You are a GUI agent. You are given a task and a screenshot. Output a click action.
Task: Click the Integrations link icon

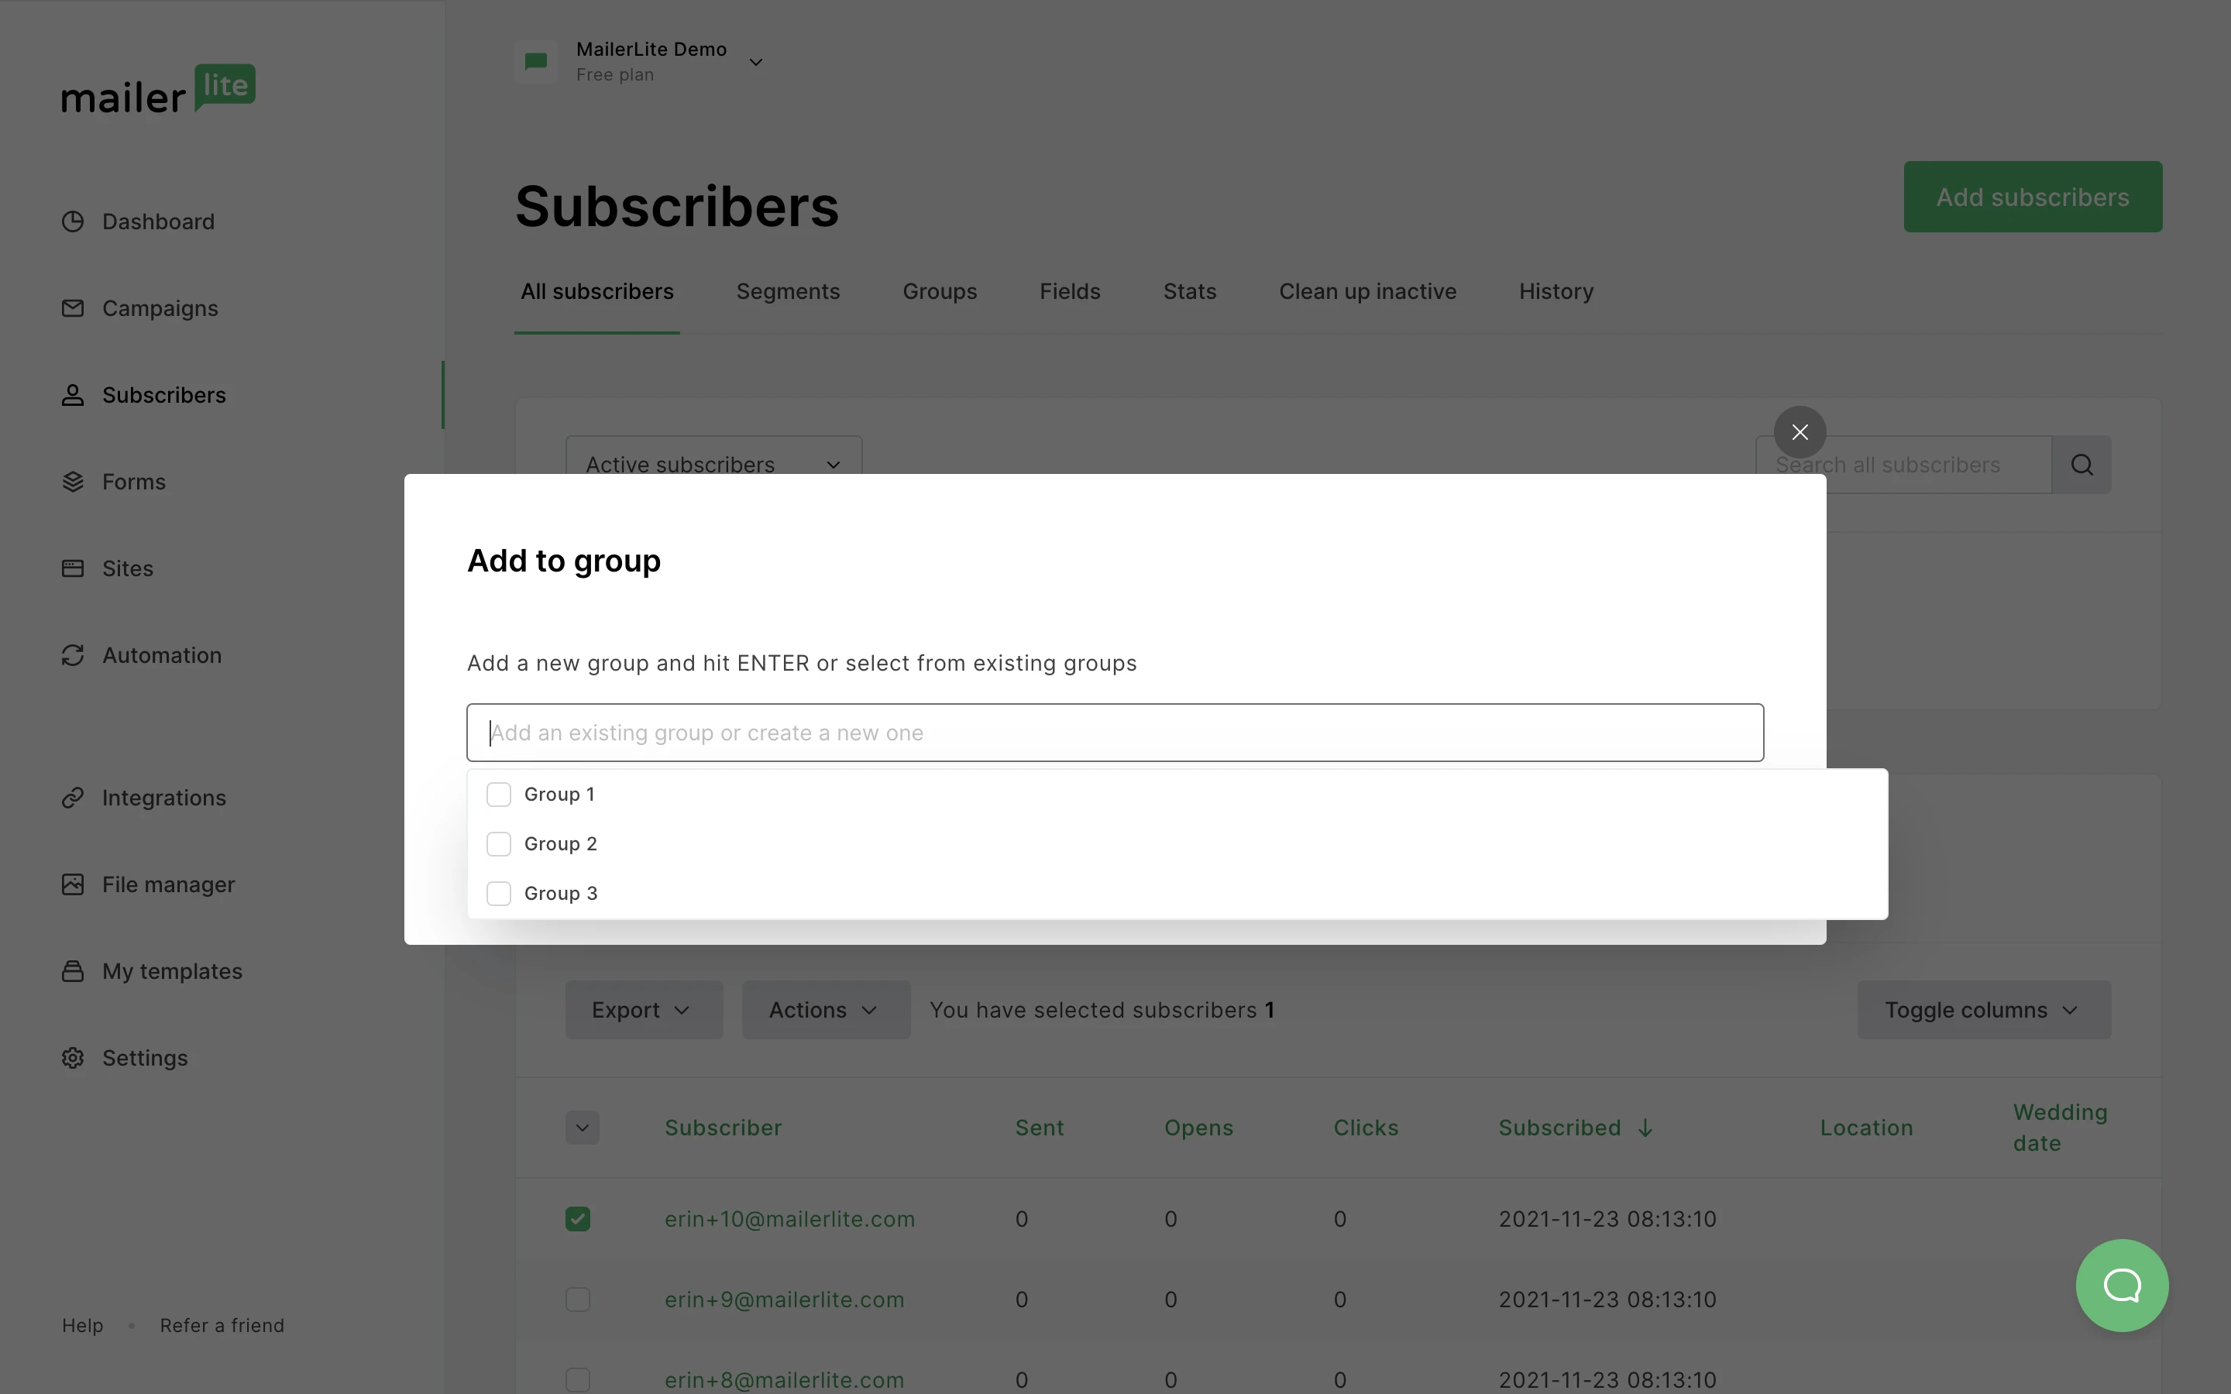point(73,798)
